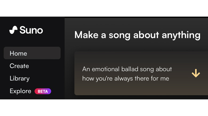Screen dimensions: 208x116
Task: Go to the Create section
Action: click(19, 66)
